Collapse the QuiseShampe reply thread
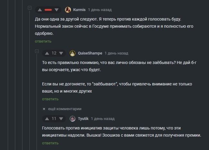The height and width of the screenshot is (150, 209). coord(37,51)
